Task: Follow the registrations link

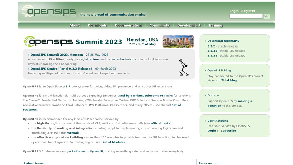Action: 89,59
